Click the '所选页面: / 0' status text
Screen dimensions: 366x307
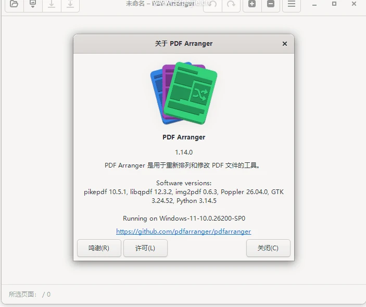pyautogui.click(x=29, y=295)
